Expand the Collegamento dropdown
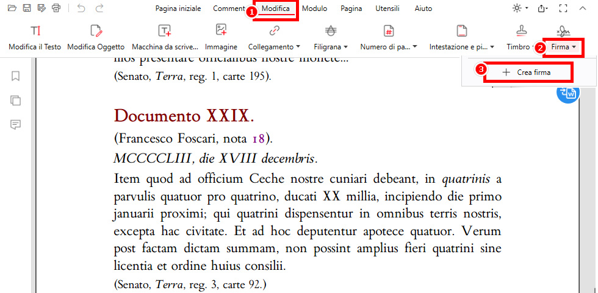598x293 pixels. [274, 38]
